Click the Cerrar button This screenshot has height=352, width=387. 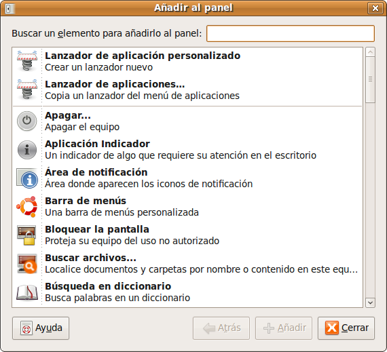346,328
